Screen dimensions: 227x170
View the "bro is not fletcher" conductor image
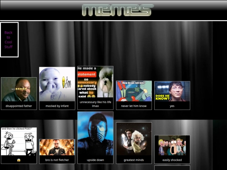coord(57,147)
